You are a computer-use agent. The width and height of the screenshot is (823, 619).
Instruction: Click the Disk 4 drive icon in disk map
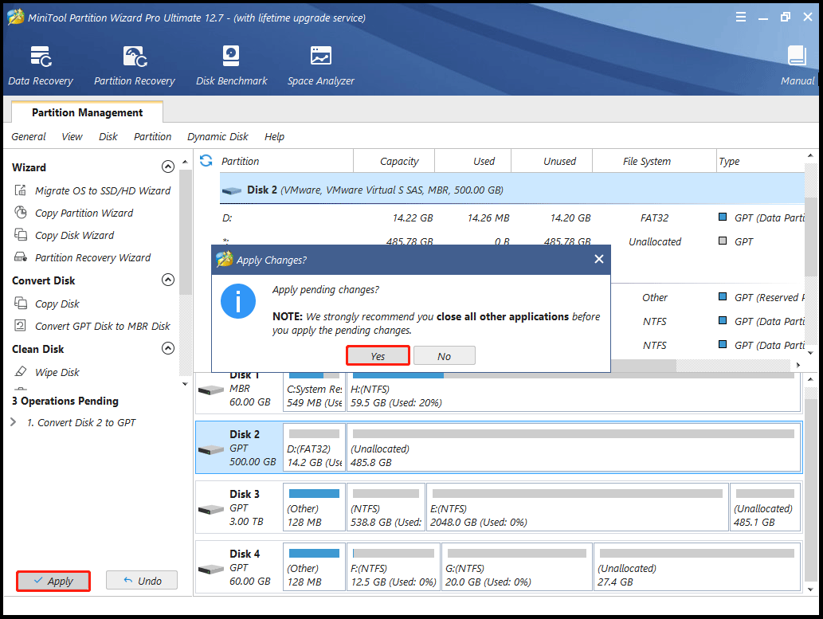point(211,570)
